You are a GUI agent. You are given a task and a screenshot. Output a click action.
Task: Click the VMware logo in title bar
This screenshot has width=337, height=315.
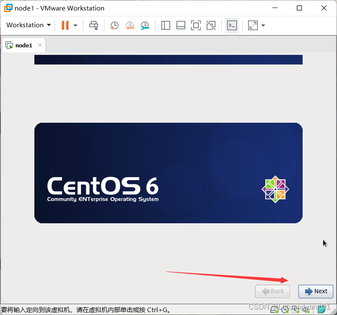(x=8, y=8)
